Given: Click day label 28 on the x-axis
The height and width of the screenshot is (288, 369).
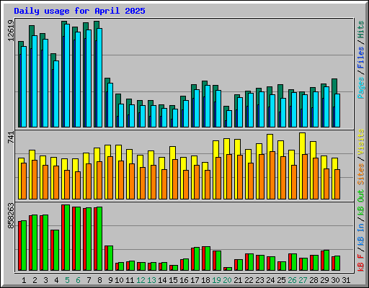Looking at the screenshot, I should [314, 280].
